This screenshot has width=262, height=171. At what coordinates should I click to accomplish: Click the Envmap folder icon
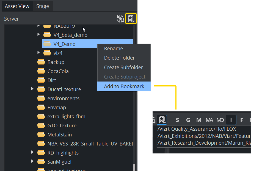(41, 108)
